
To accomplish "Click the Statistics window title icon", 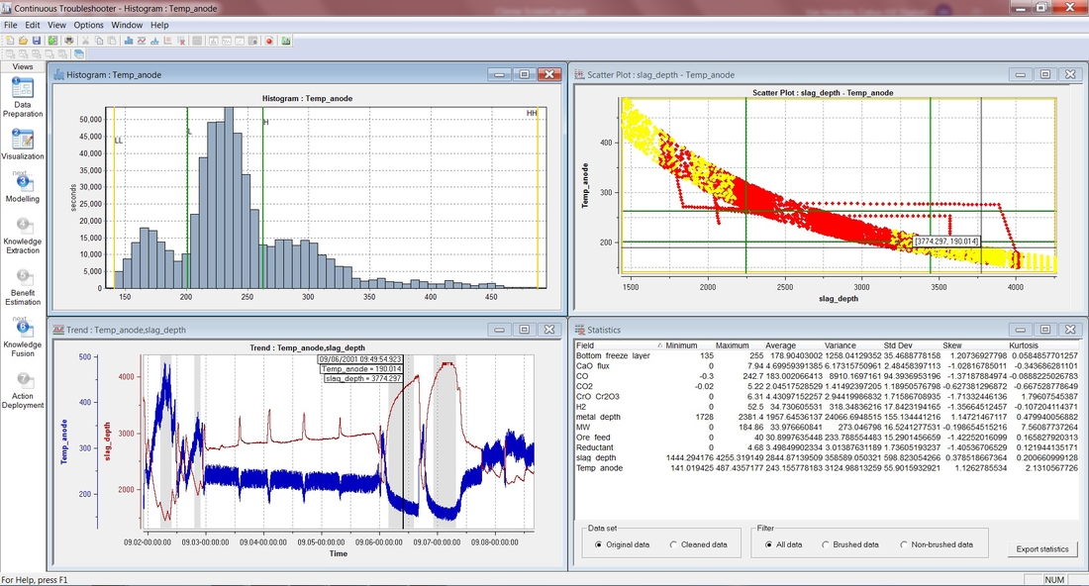I will point(579,330).
